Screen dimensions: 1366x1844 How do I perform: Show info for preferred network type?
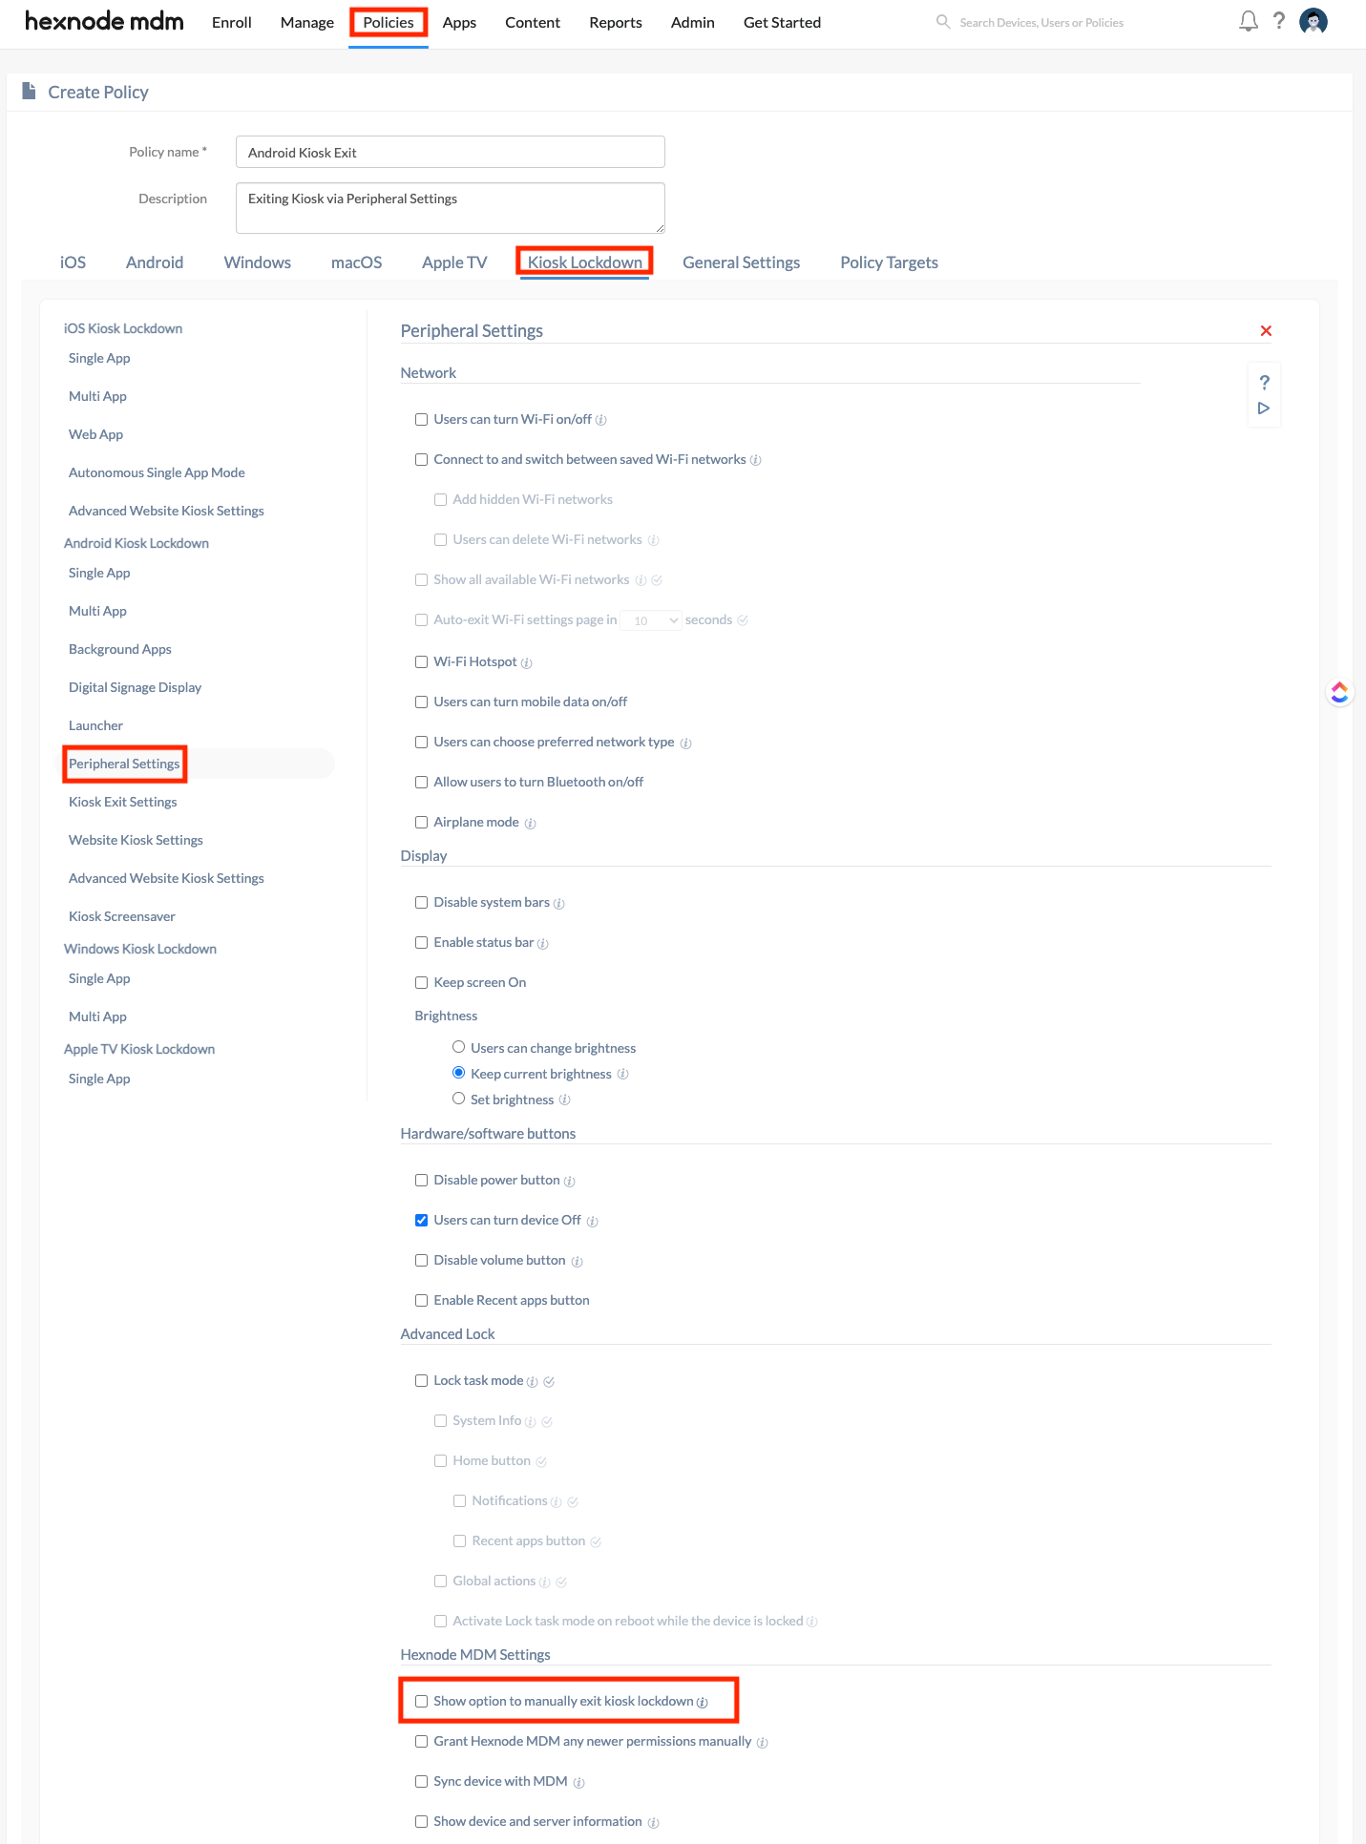point(685,743)
